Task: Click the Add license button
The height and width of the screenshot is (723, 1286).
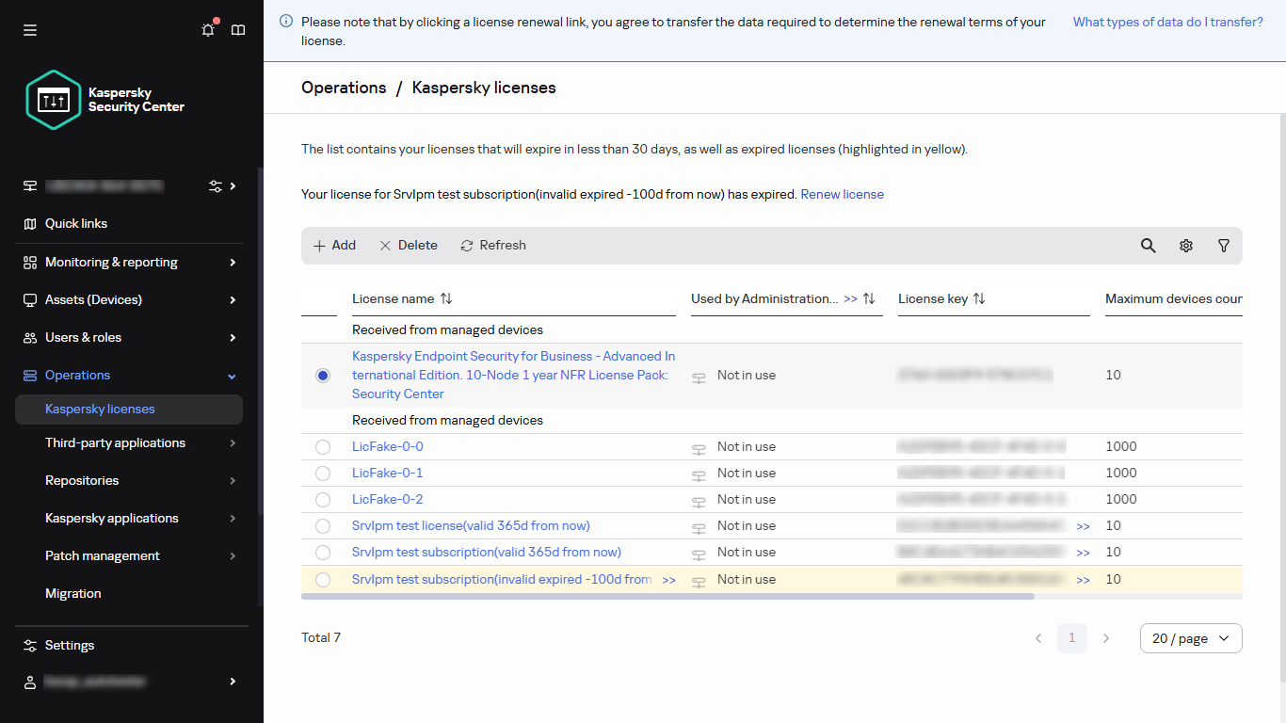Action: [x=334, y=246]
